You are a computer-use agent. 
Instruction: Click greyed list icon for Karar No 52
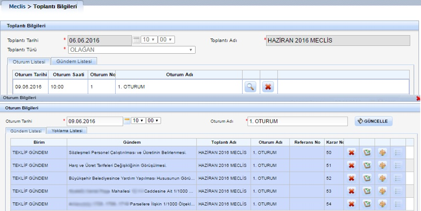398,178
